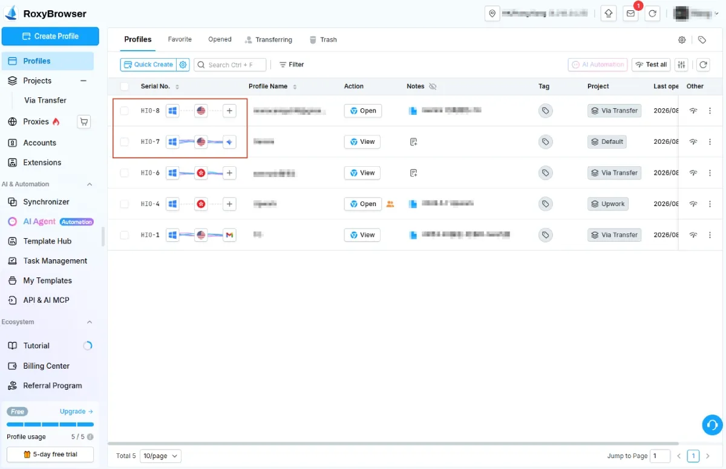The image size is (726, 469).
Task: Open the 10/page dropdown
Action: [160, 456]
